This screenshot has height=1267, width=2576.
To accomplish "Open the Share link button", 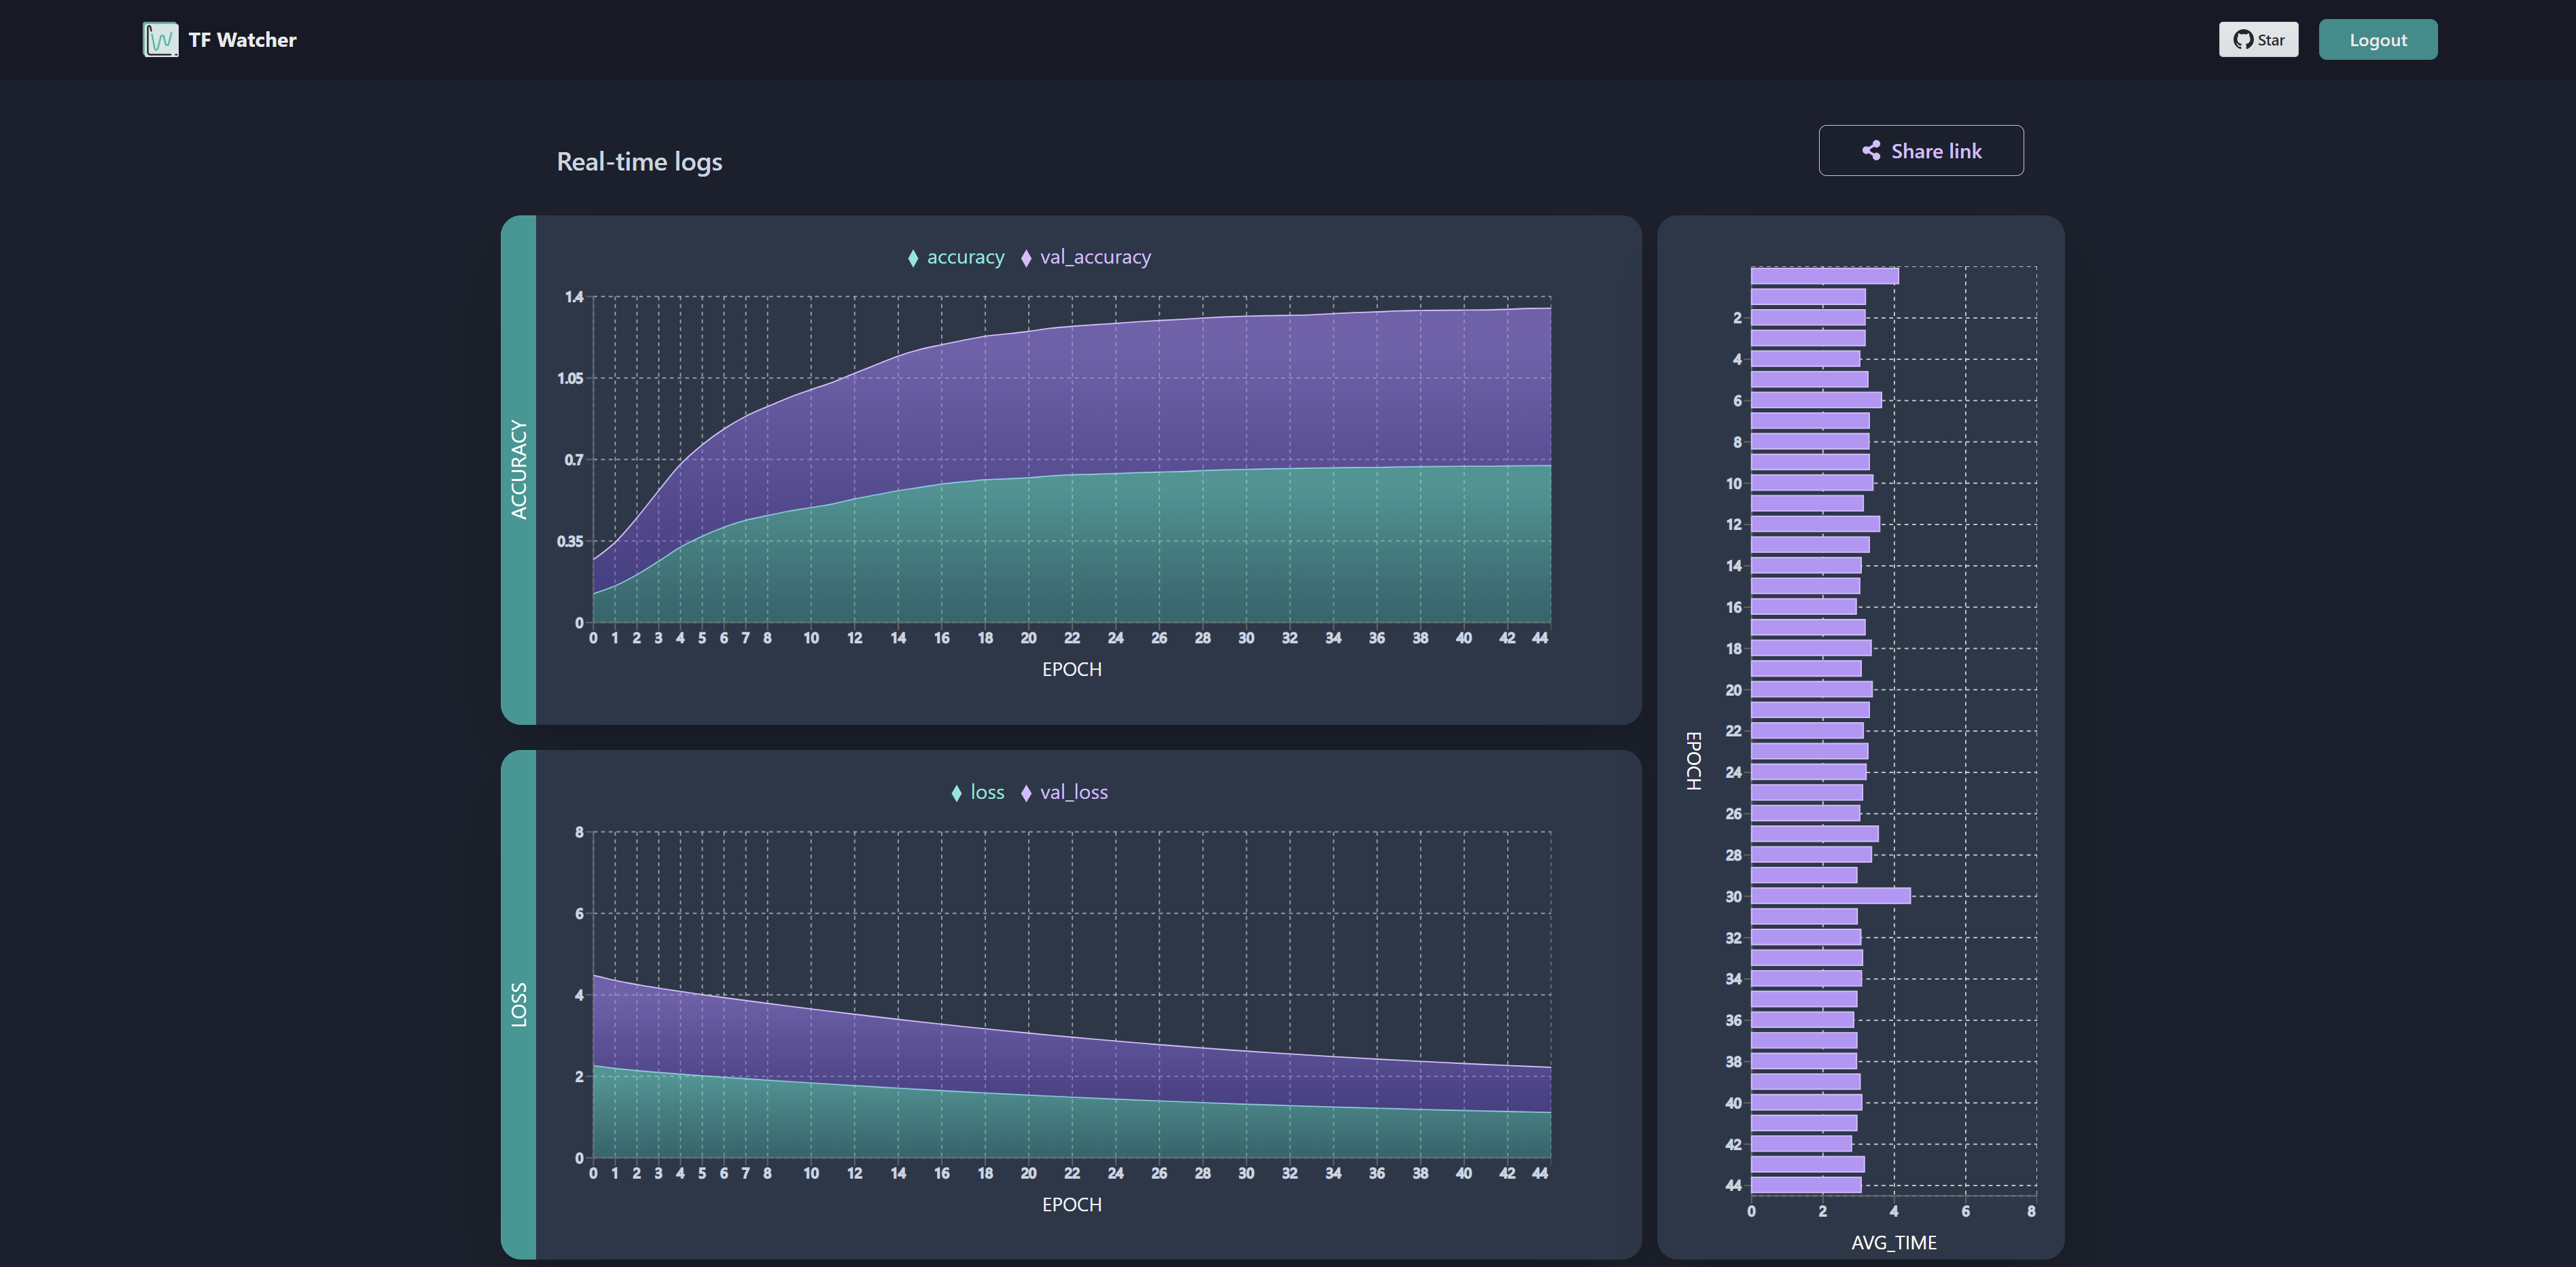I will click(1920, 151).
